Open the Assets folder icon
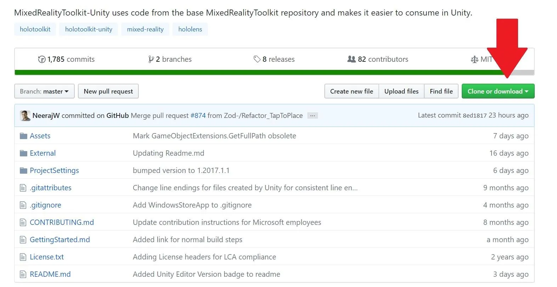The image size is (557, 287). click(23, 136)
